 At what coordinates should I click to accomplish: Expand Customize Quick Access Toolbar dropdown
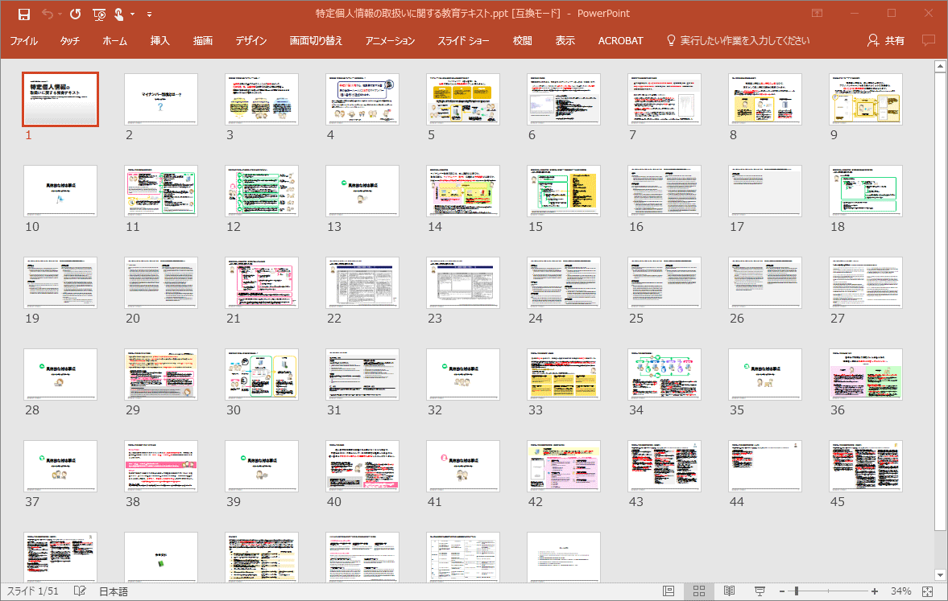pyautogui.click(x=149, y=14)
